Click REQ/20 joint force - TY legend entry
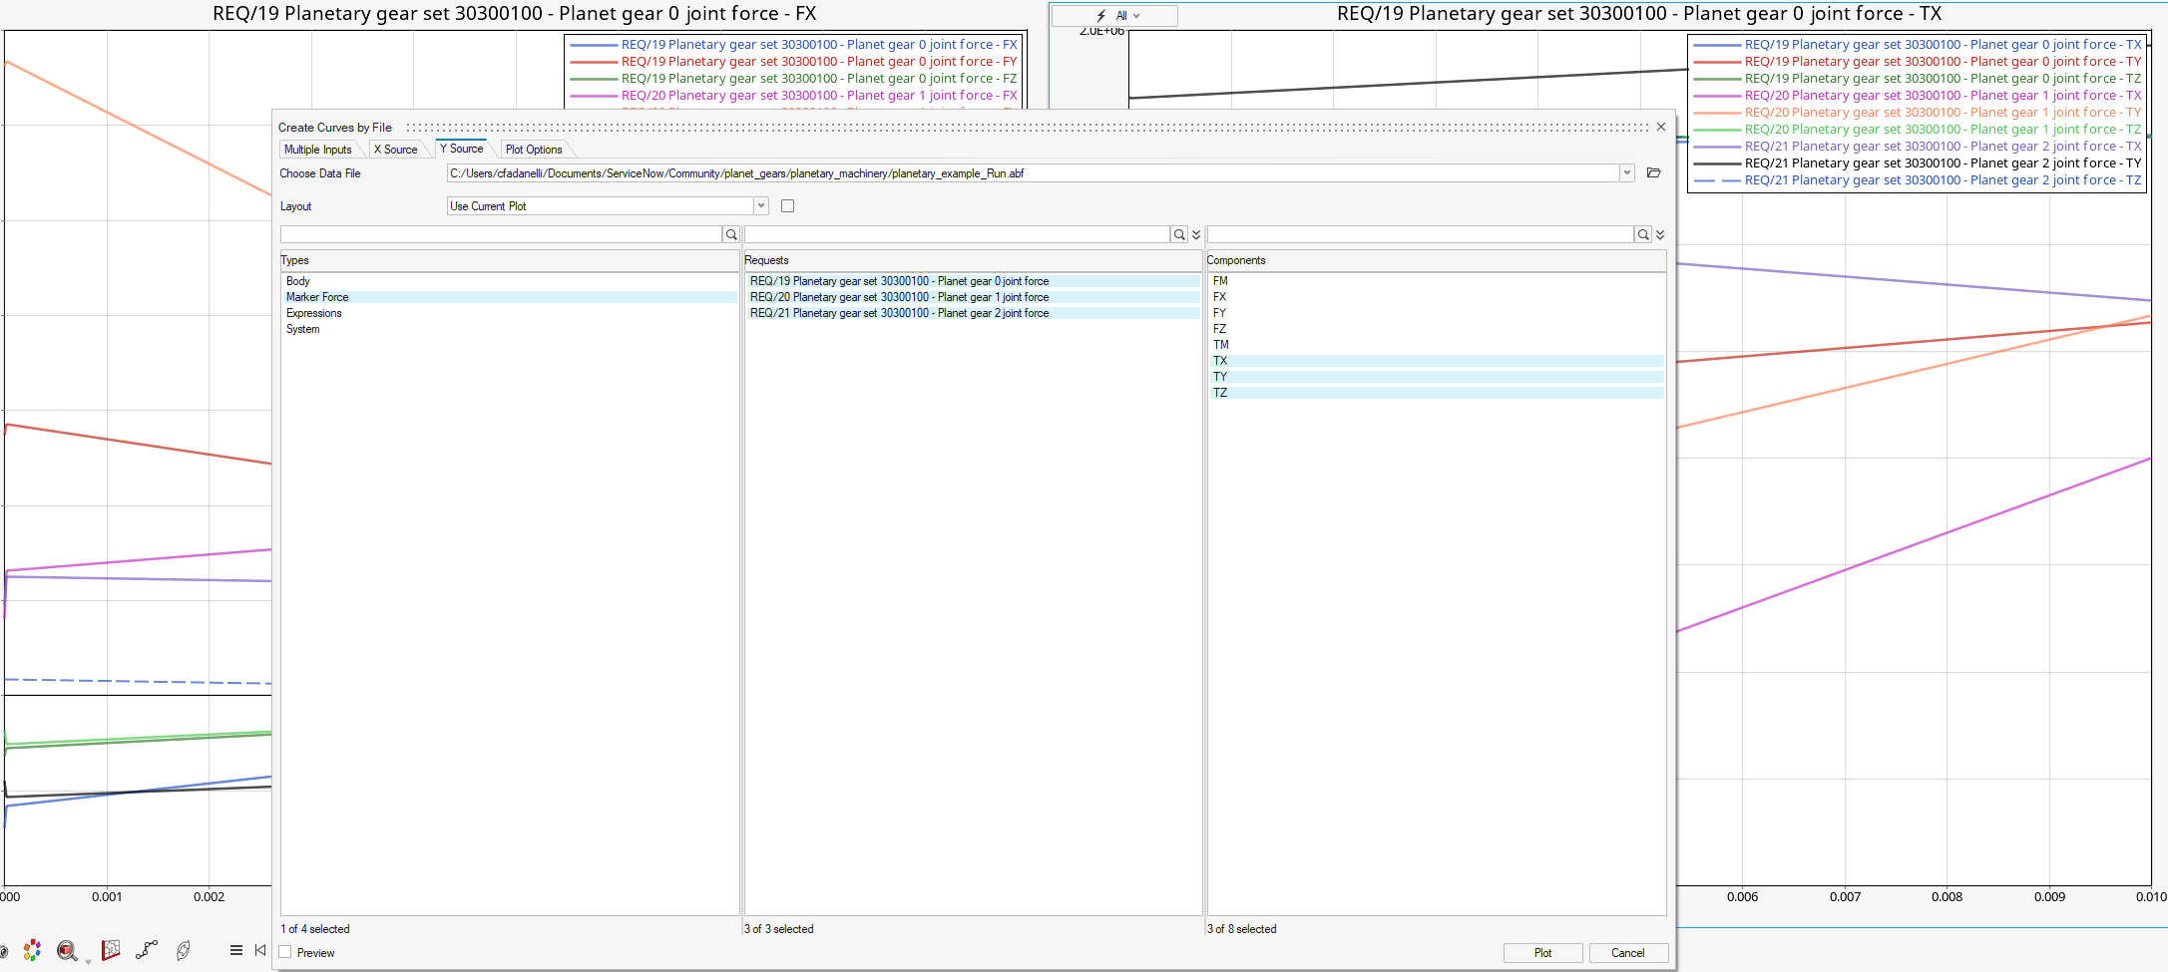The image size is (2168, 972). [x=1918, y=113]
